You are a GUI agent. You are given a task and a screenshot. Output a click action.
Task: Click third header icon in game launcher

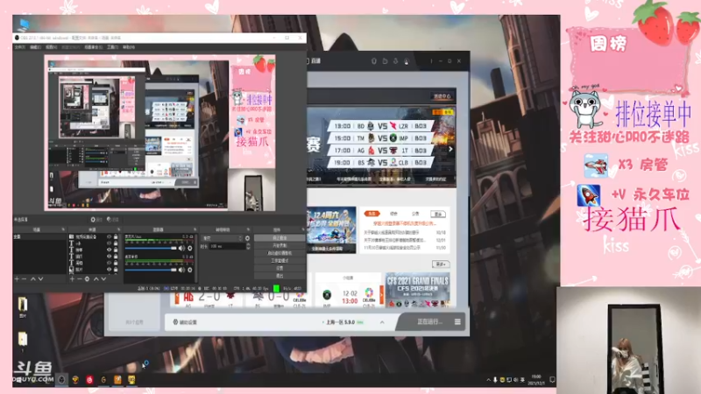coord(396,60)
